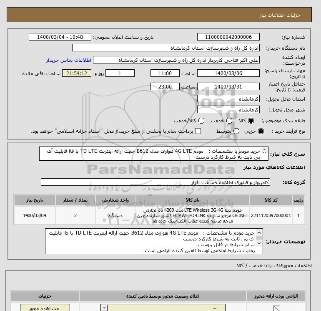Click the ردیف column header
The width and height of the screenshot is (321, 311).
[x=298, y=200]
